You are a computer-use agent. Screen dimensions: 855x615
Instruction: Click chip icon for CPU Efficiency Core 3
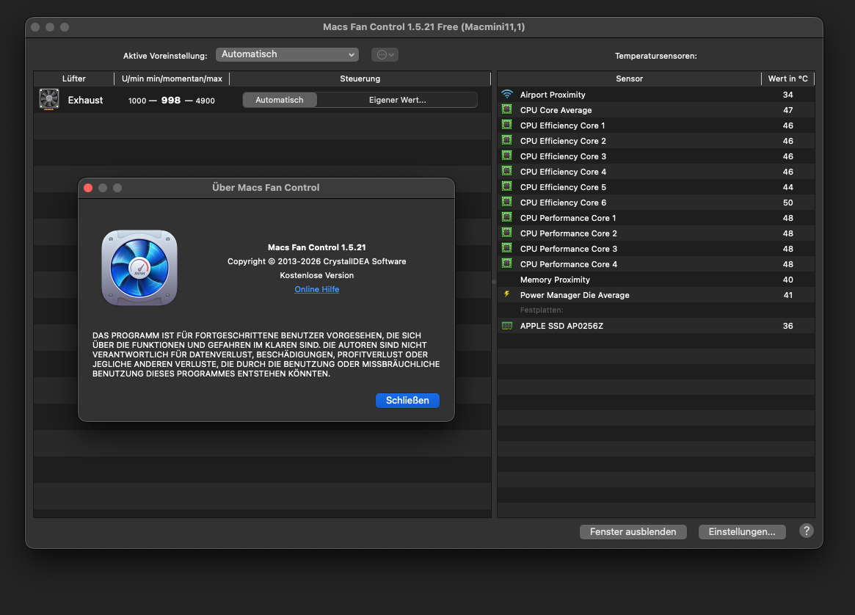(x=507, y=156)
